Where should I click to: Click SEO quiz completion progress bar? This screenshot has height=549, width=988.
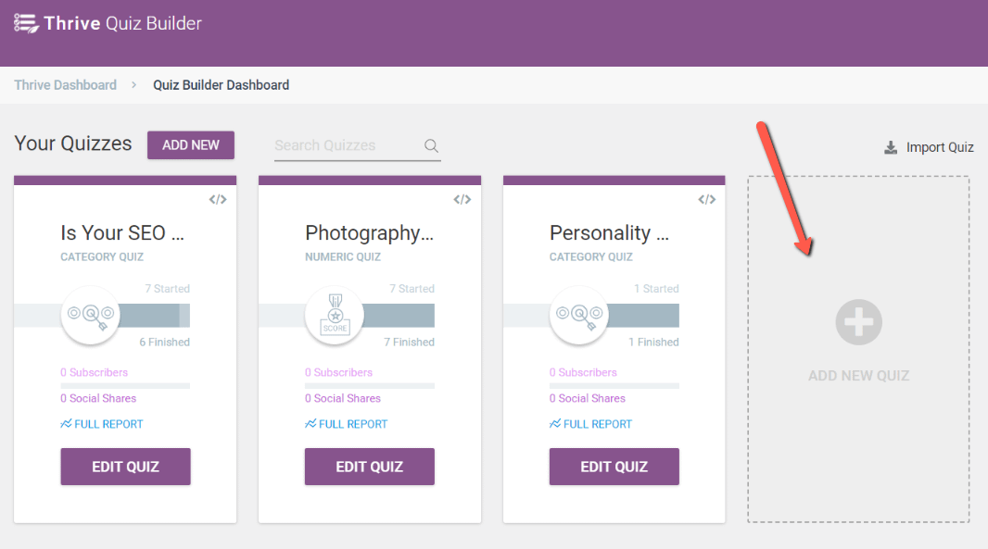(102, 316)
